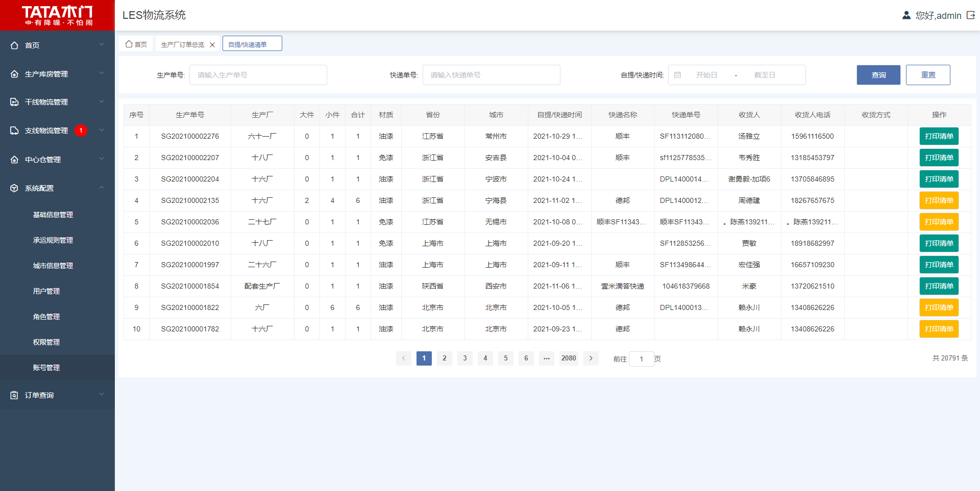Collapse the 系统配置 menu chevron
This screenshot has height=491, width=980.
(102, 188)
